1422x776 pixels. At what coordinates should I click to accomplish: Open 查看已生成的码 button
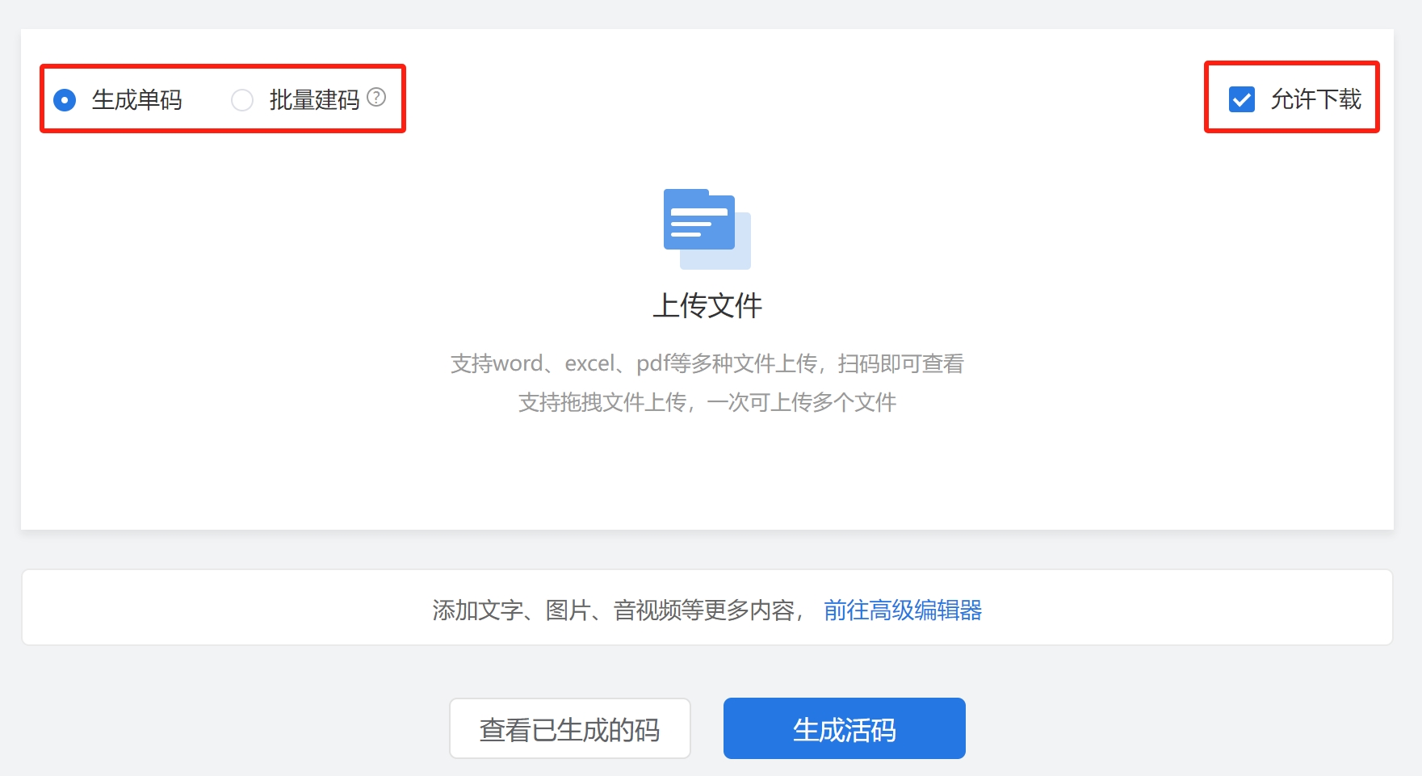tap(570, 728)
